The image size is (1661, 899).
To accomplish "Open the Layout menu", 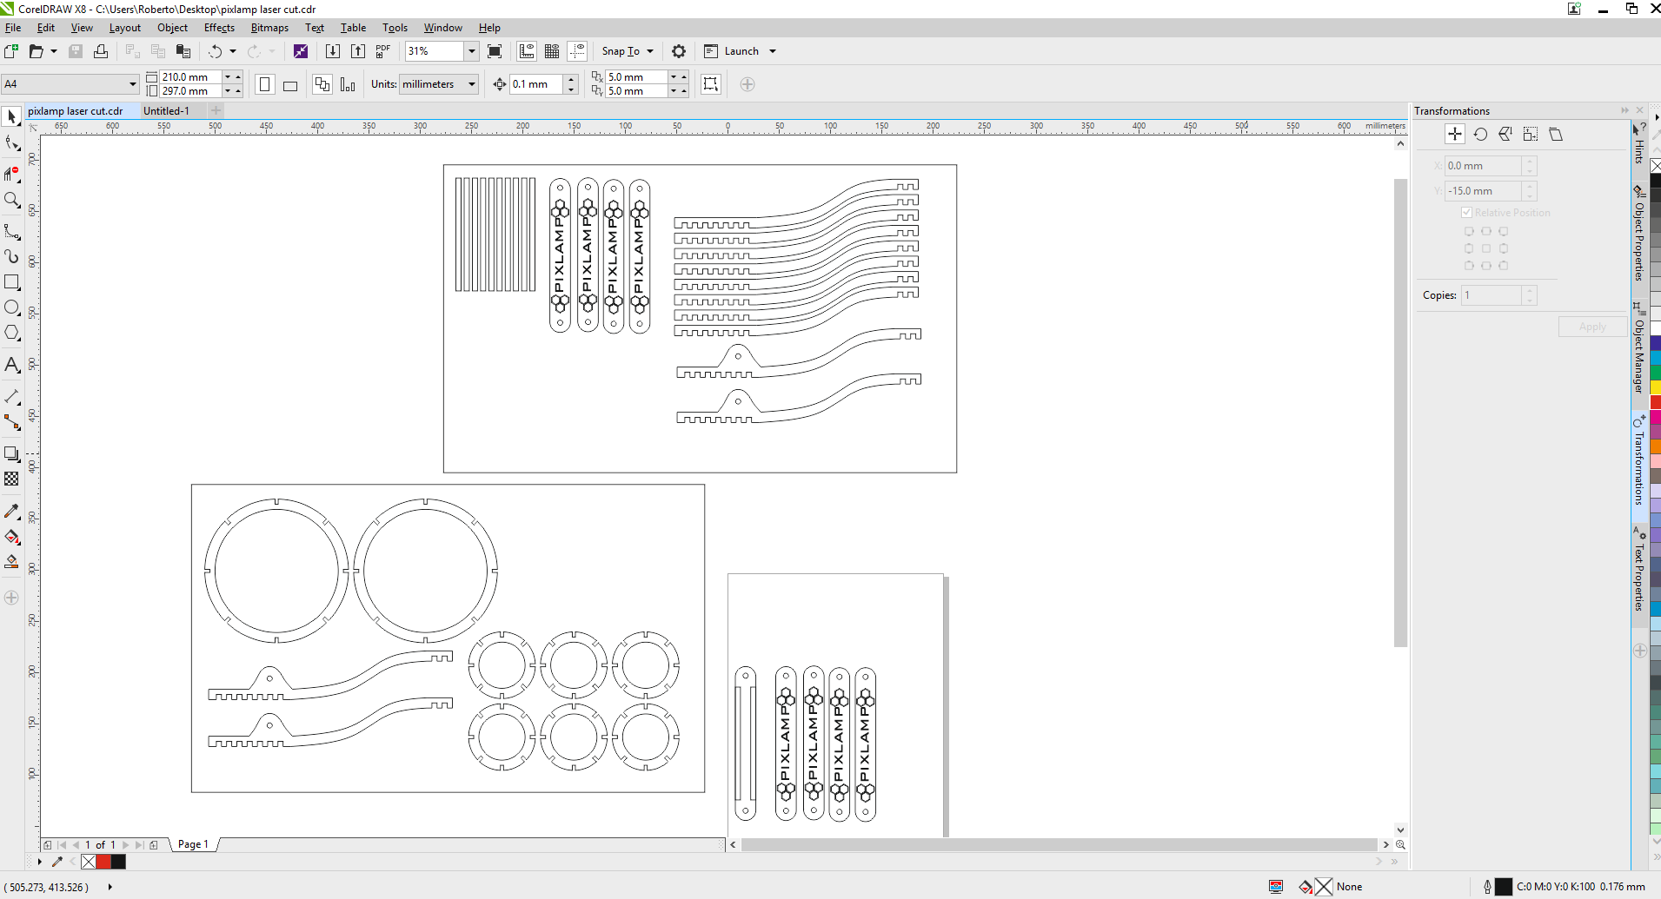I will tap(125, 28).
